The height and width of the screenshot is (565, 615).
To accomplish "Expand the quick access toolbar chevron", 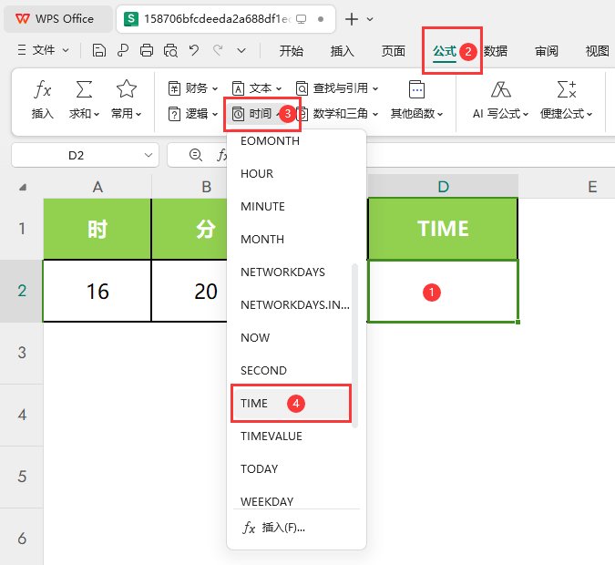I will (241, 51).
